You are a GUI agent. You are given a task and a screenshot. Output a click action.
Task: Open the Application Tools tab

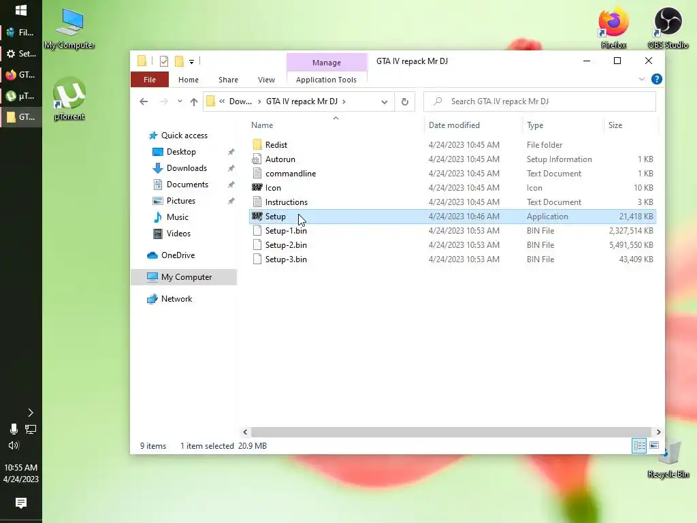pos(326,80)
